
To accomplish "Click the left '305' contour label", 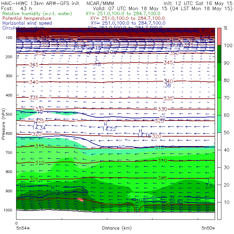I will 34,180.
